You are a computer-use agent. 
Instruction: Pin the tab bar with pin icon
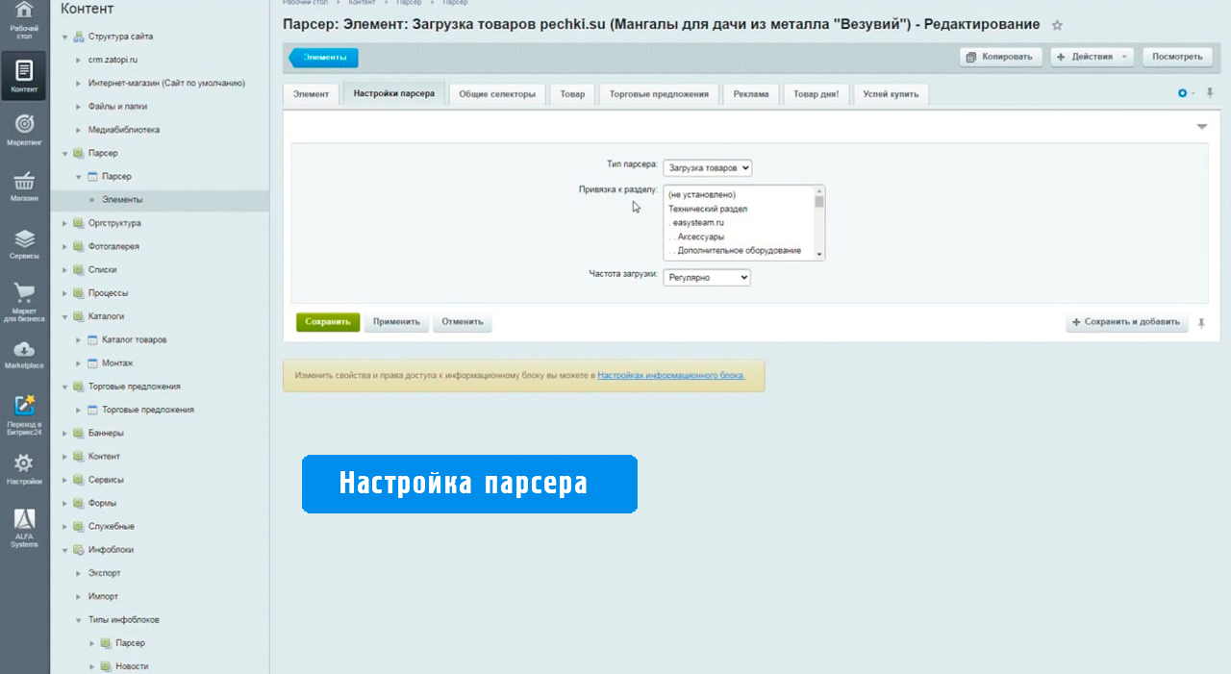point(1209,93)
